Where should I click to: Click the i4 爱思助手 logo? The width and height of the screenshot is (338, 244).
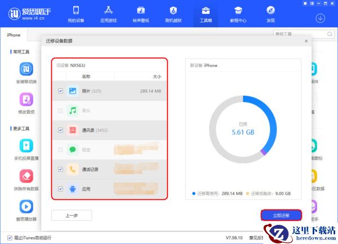coord(29,14)
